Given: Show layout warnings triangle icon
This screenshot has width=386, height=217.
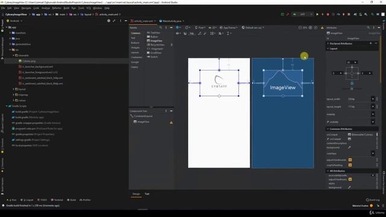Looking at the screenshot, I should tap(322, 28).
